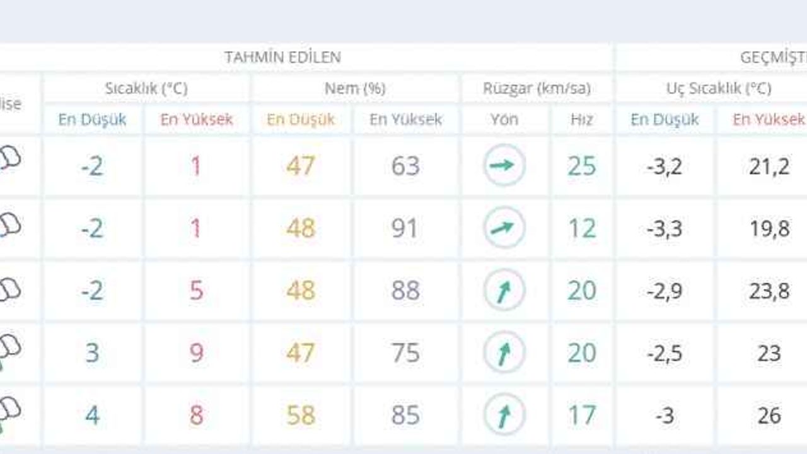Select the Nem (%) column group header

tap(355, 88)
